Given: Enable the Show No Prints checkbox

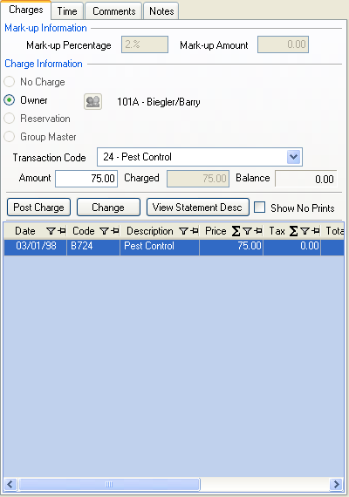Looking at the screenshot, I should click(x=259, y=208).
